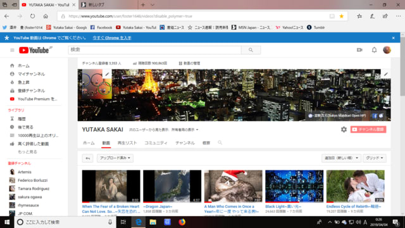
Task: Click the red チャンネル登録 button
Action: 368,129
